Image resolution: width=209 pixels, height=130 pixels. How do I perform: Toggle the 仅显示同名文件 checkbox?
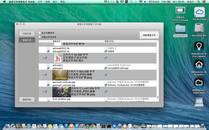40,37
